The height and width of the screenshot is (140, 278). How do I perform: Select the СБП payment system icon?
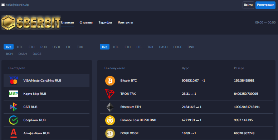point(14,107)
